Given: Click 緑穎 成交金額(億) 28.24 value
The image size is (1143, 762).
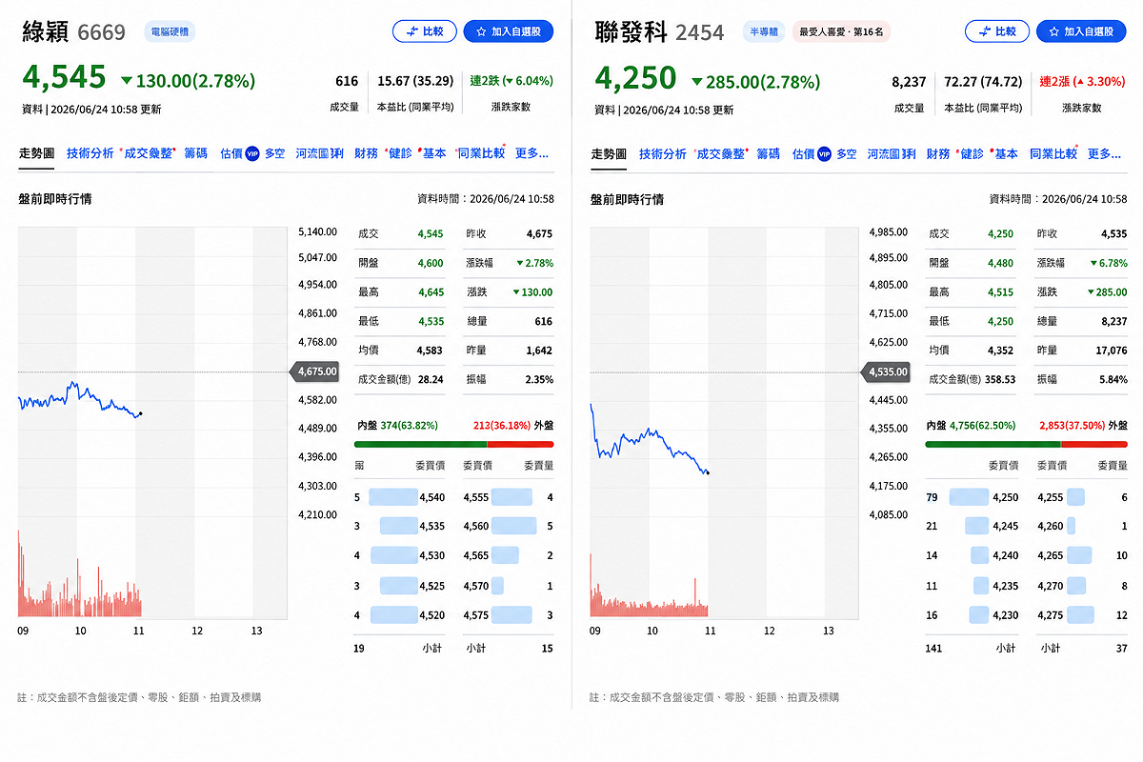Looking at the screenshot, I should [431, 379].
